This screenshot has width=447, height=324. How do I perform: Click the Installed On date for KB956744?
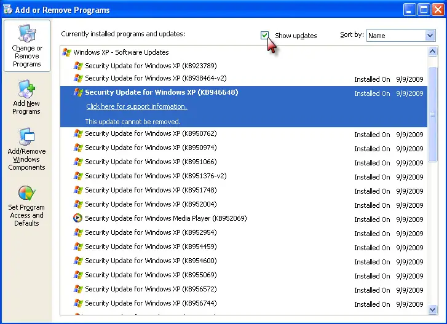[409, 304]
